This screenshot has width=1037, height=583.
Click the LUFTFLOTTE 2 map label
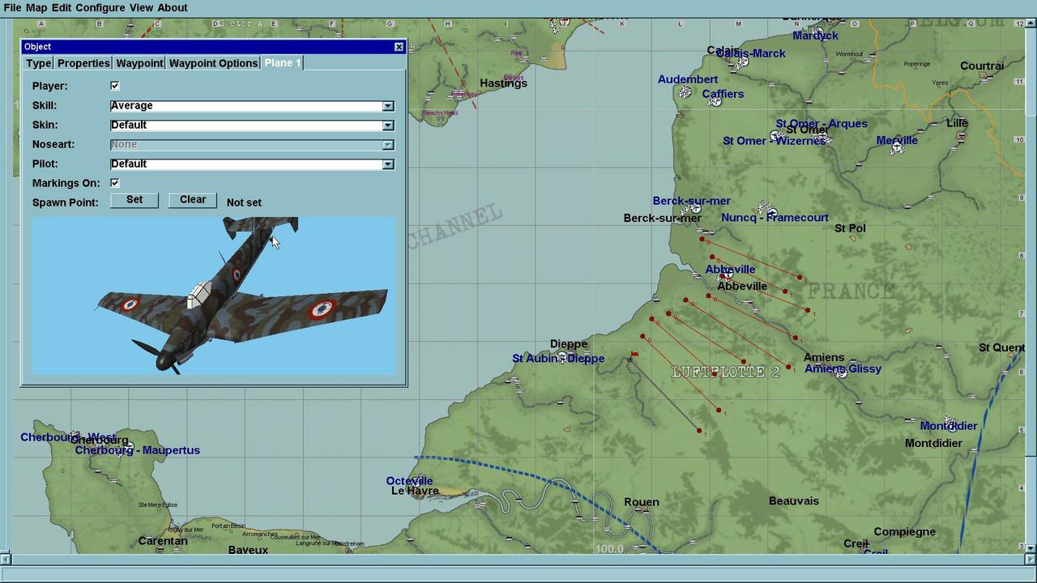pos(726,372)
